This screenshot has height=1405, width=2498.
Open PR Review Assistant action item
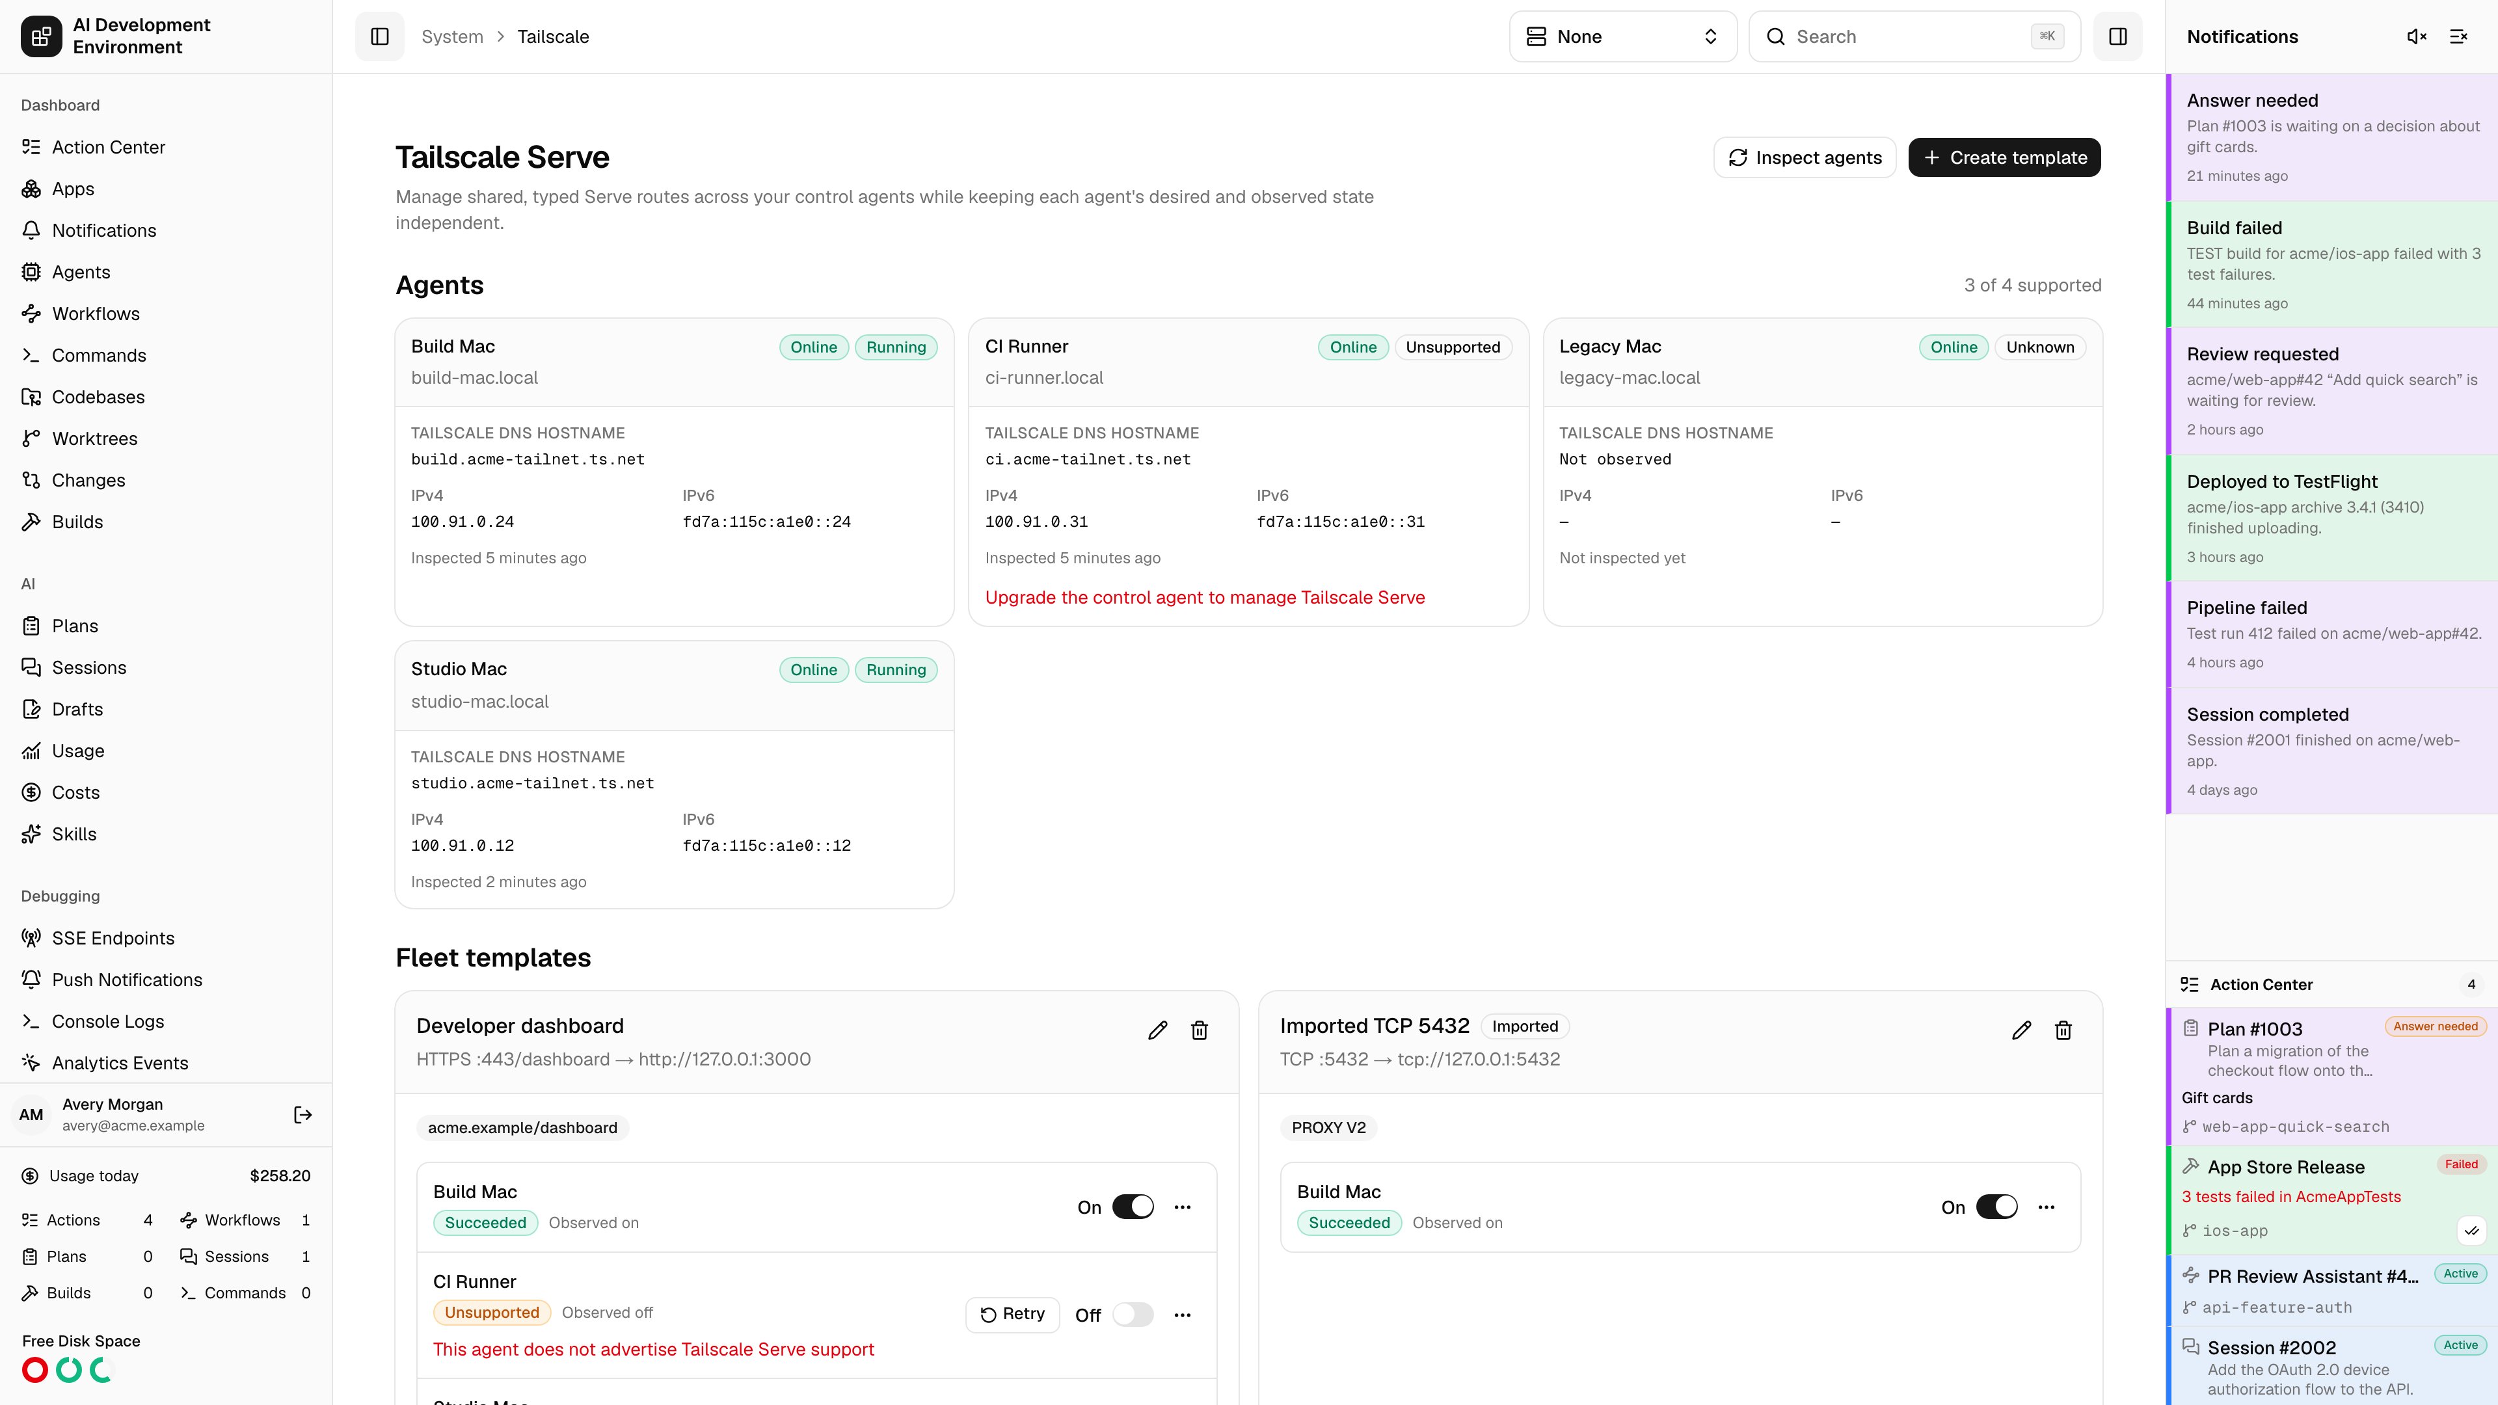click(x=2332, y=1292)
